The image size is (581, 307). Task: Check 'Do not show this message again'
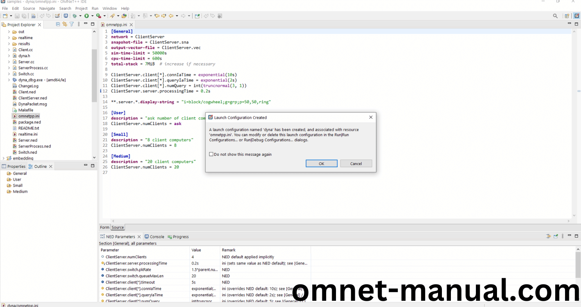point(211,154)
